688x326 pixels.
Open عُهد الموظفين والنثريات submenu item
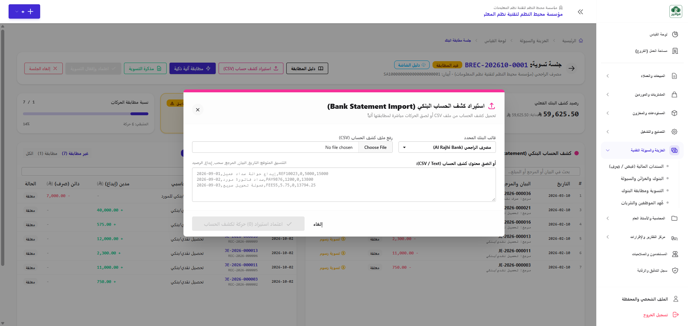coord(642,203)
